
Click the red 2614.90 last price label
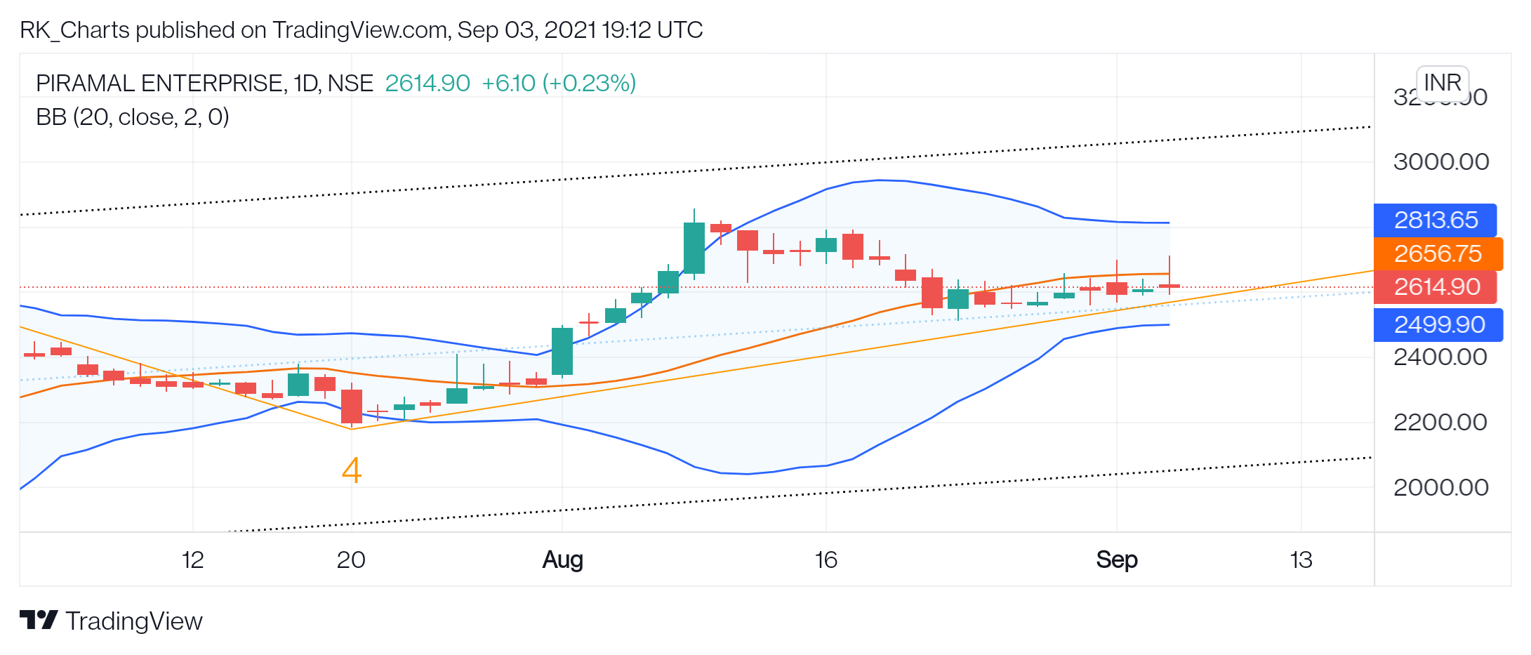tap(1436, 287)
